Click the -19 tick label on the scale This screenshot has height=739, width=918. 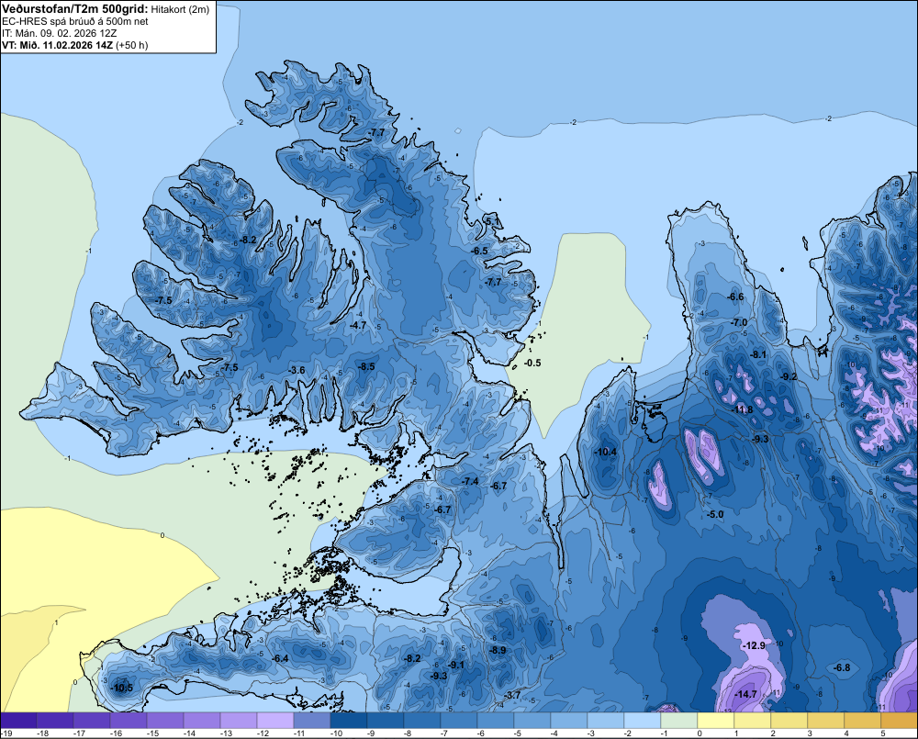(6, 733)
